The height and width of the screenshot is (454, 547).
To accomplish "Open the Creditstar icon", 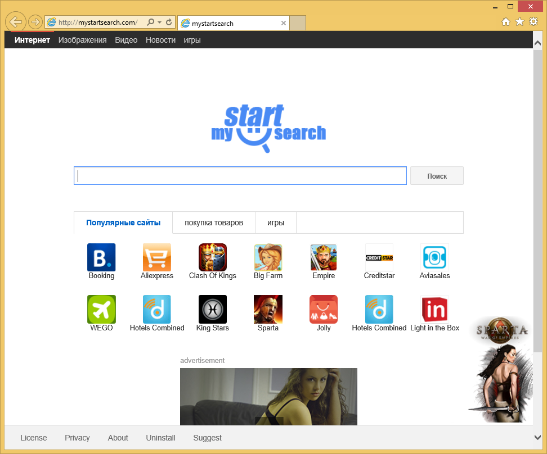I will pos(379,257).
